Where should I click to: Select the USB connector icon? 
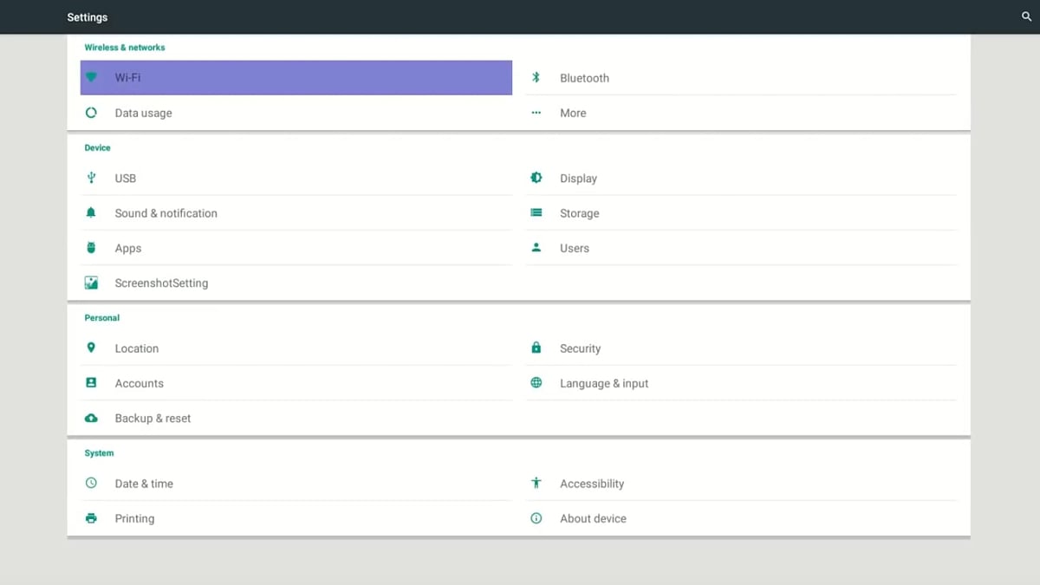(x=91, y=178)
